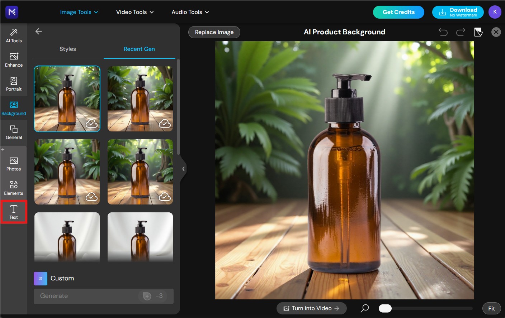Switch to the Styles tab
The width and height of the screenshot is (505, 318).
[x=68, y=49]
